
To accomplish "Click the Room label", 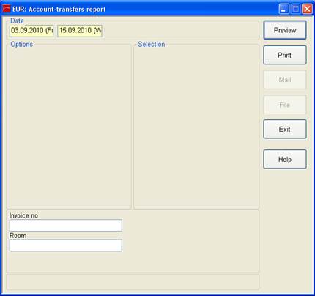I will 18,236.
